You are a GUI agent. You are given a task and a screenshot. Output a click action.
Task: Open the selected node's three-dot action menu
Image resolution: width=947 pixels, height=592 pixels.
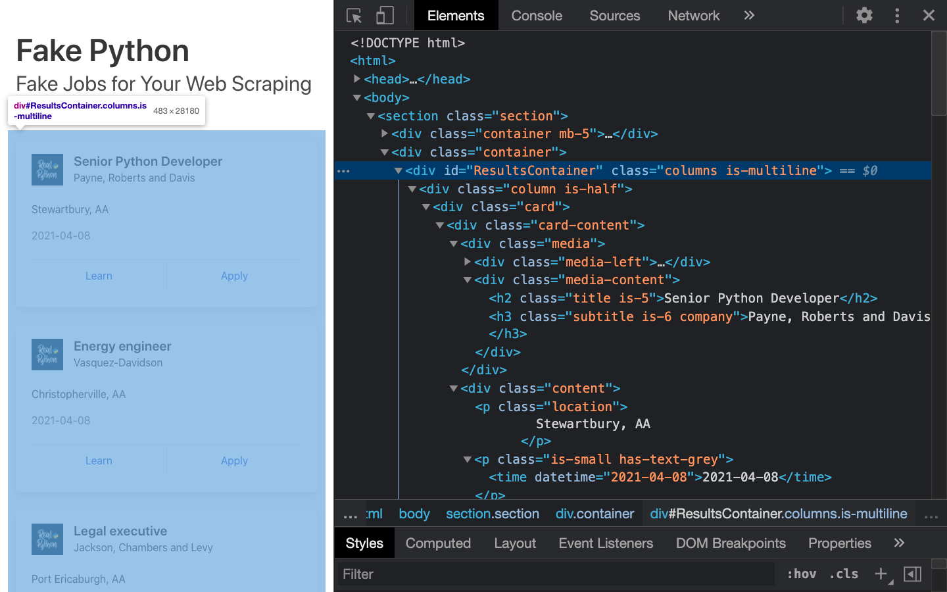(x=343, y=170)
